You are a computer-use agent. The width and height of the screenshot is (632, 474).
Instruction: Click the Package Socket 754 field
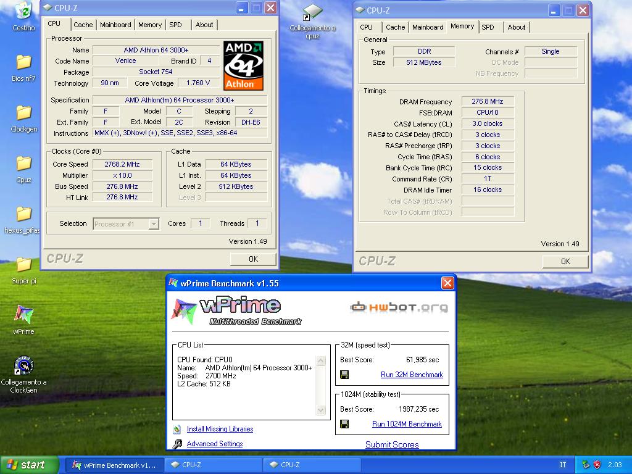click(x=156, y=72)
